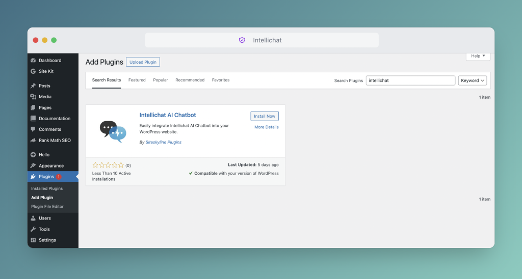Open Siteskyline Plugins author link
The image size is (522, 279).
tap(164, 142)
